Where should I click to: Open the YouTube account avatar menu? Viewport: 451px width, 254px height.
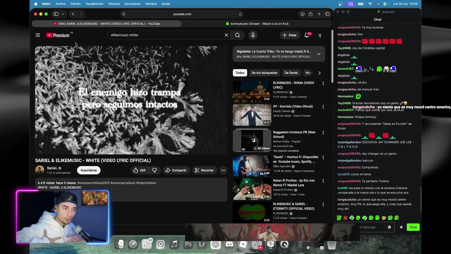point(320,35)
